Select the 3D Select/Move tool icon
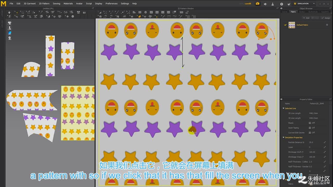Image resolution: width=333 pixels, height=187 pixels. (17, 12)
